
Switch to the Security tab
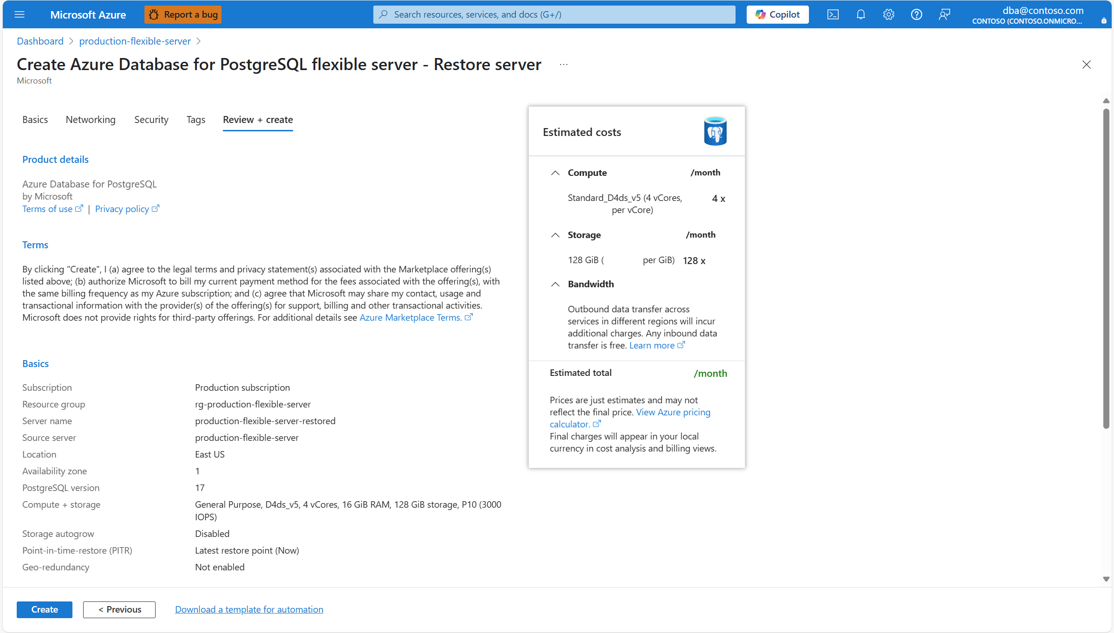pos(151,120)
